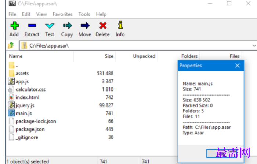The image size is (257, 164).
Task: Click the Copy toolbar icon
Action: pyautogui.click(x=67, y=26)
